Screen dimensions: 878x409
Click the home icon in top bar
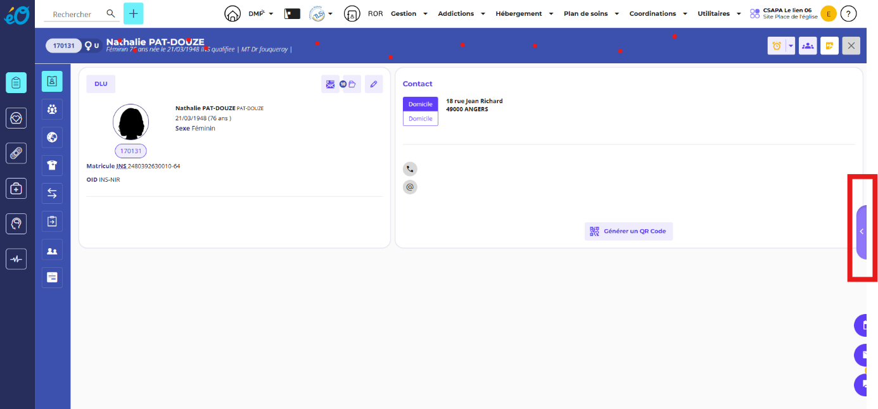[x=233, y=14]
